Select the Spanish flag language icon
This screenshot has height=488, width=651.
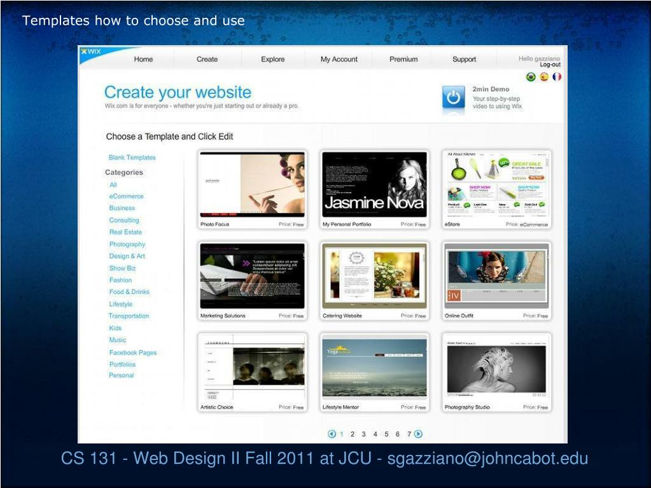point(544,77)
